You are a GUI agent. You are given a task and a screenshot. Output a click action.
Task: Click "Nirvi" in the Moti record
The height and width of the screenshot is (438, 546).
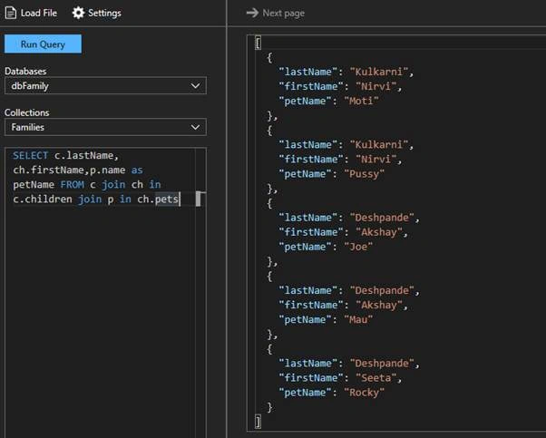(x=375, y=86)
